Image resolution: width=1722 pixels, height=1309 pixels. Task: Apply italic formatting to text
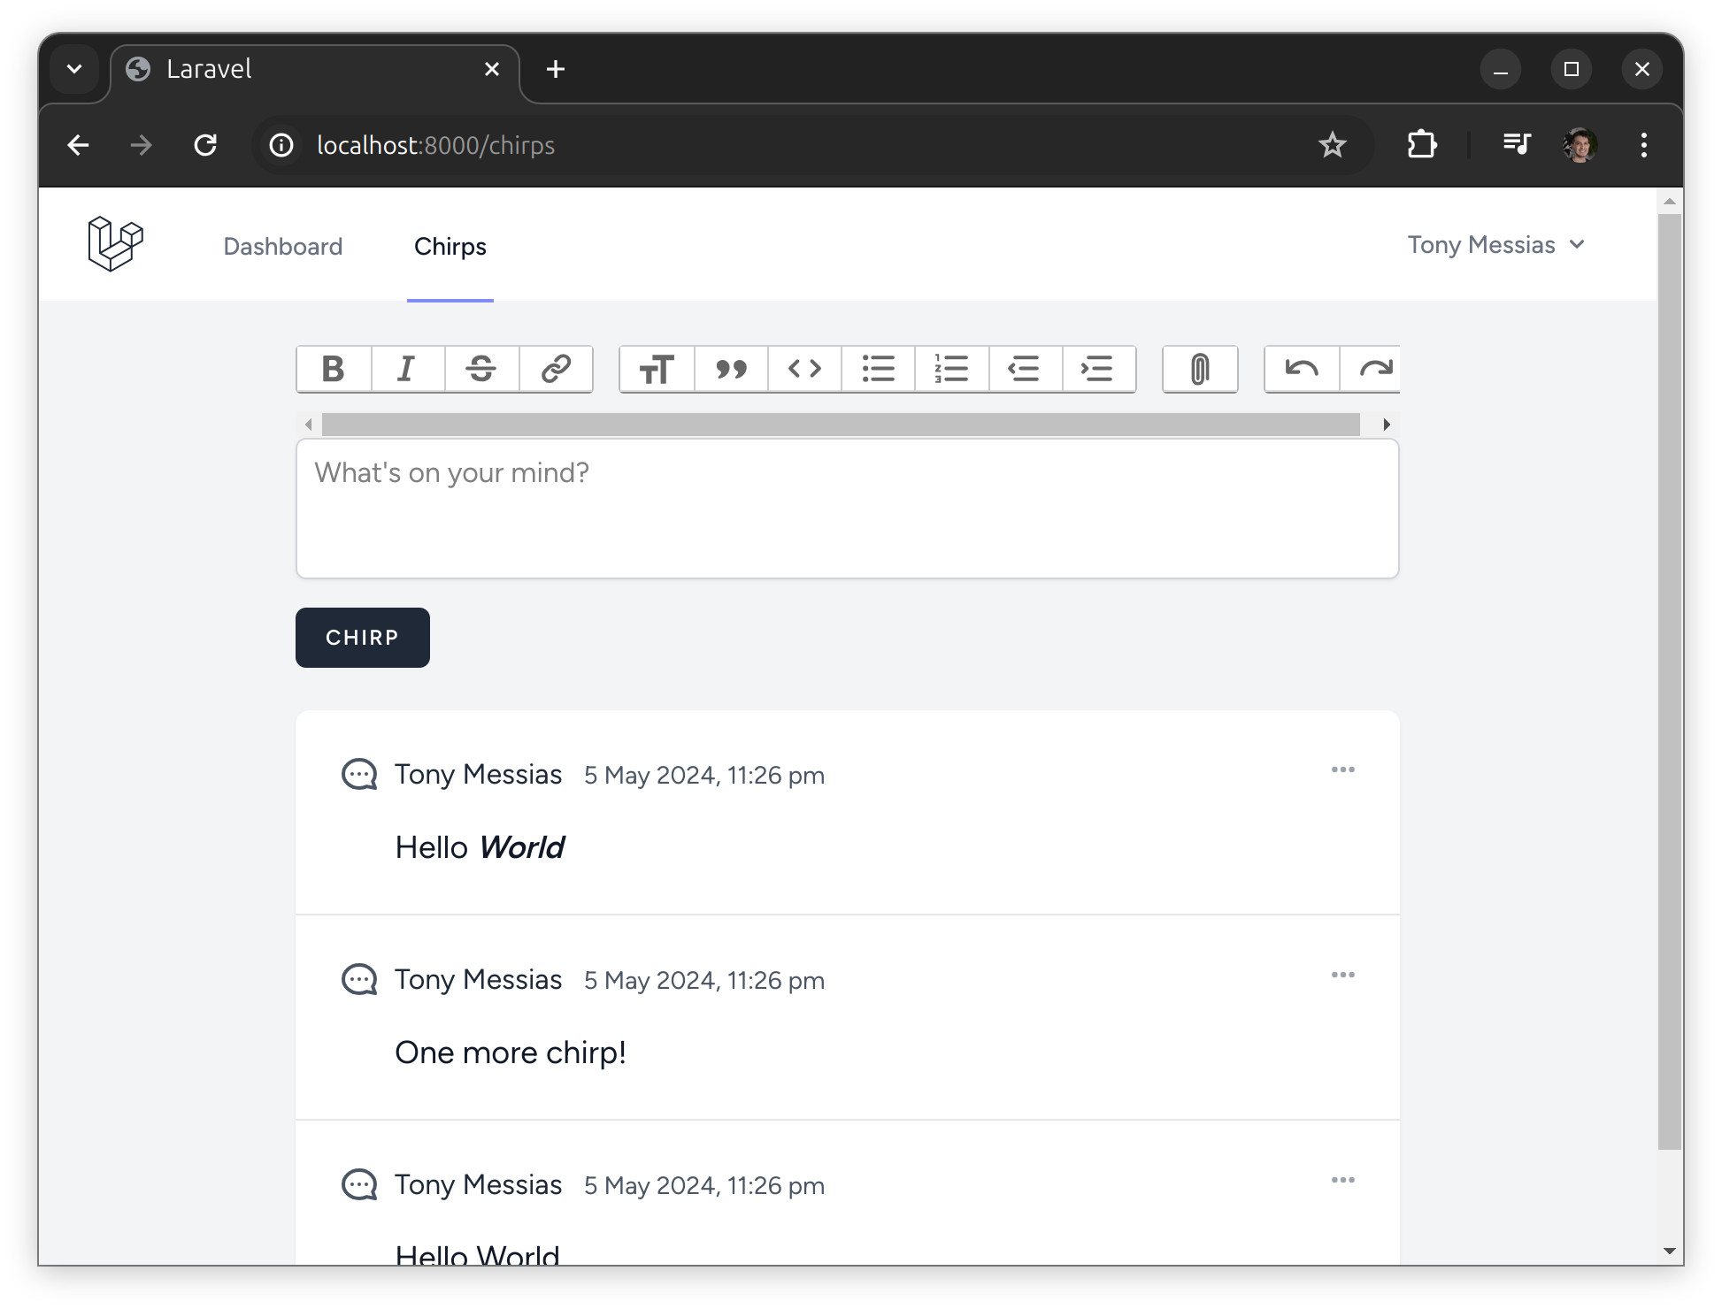pyautogui.click(x=409, y=369)
